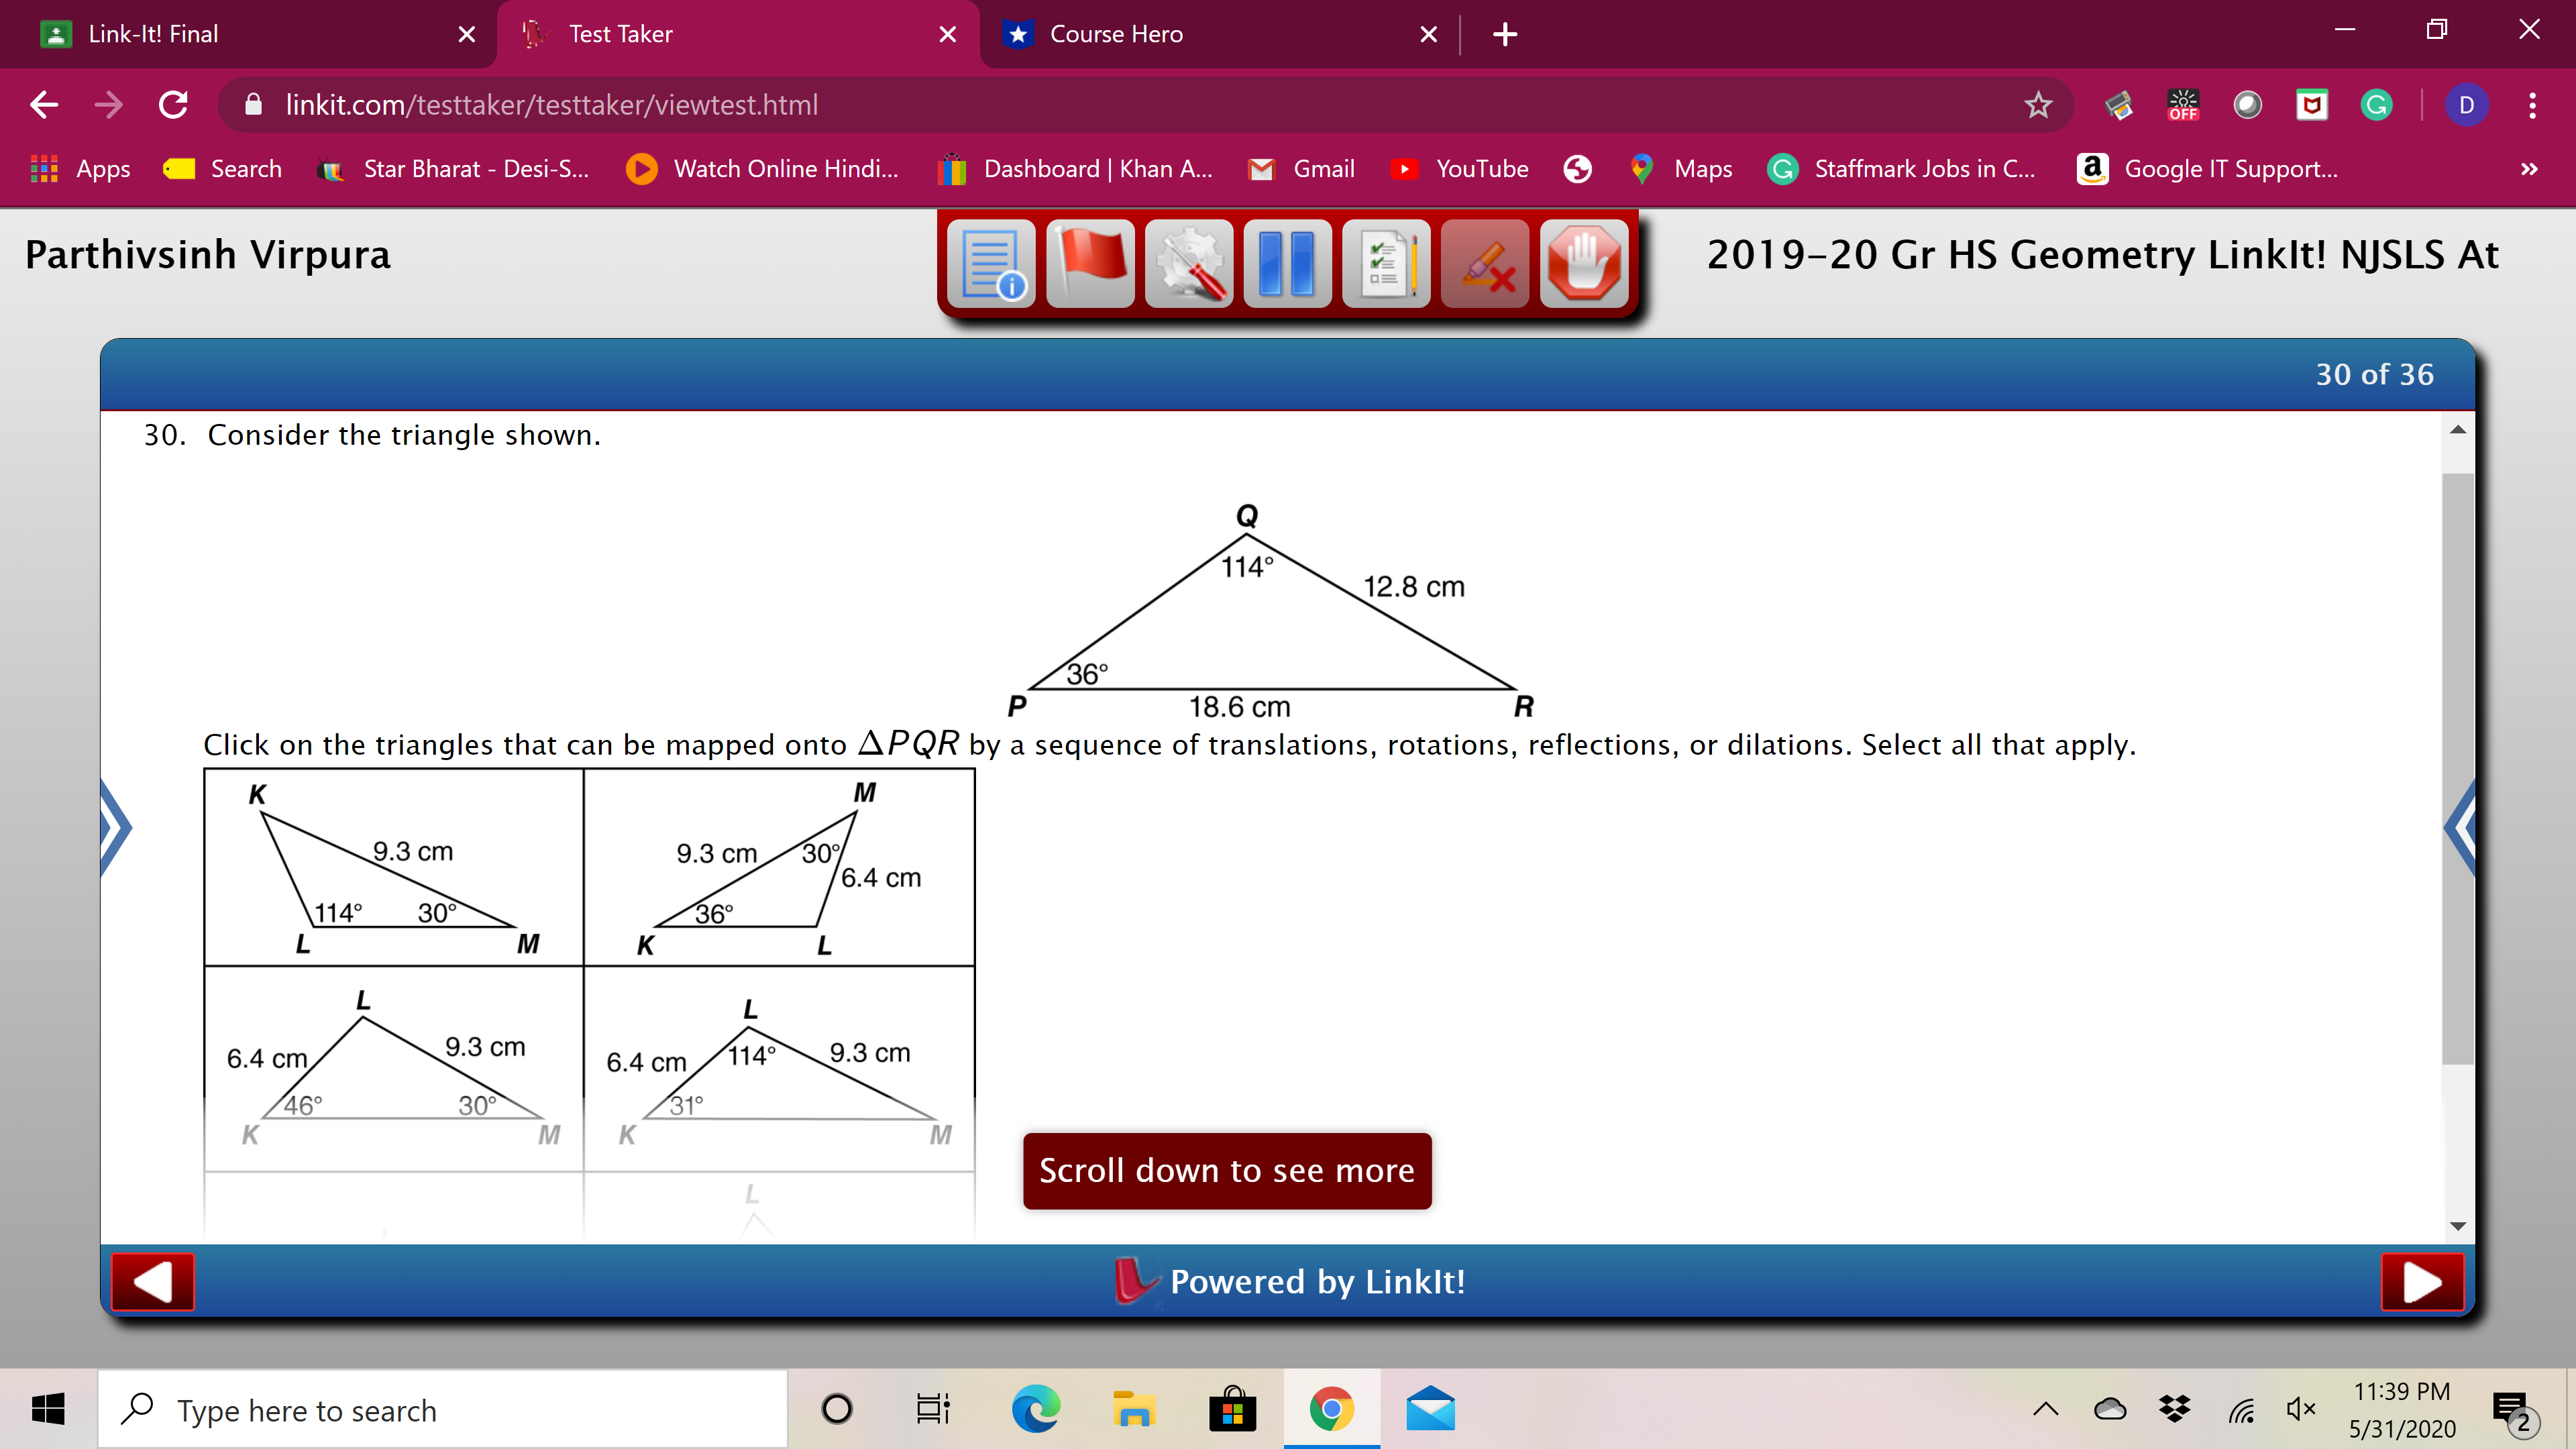The height and width of the screenshot is (1449, 2576).
Task: Click the red stop hand icon
Action: [1584, 264]
